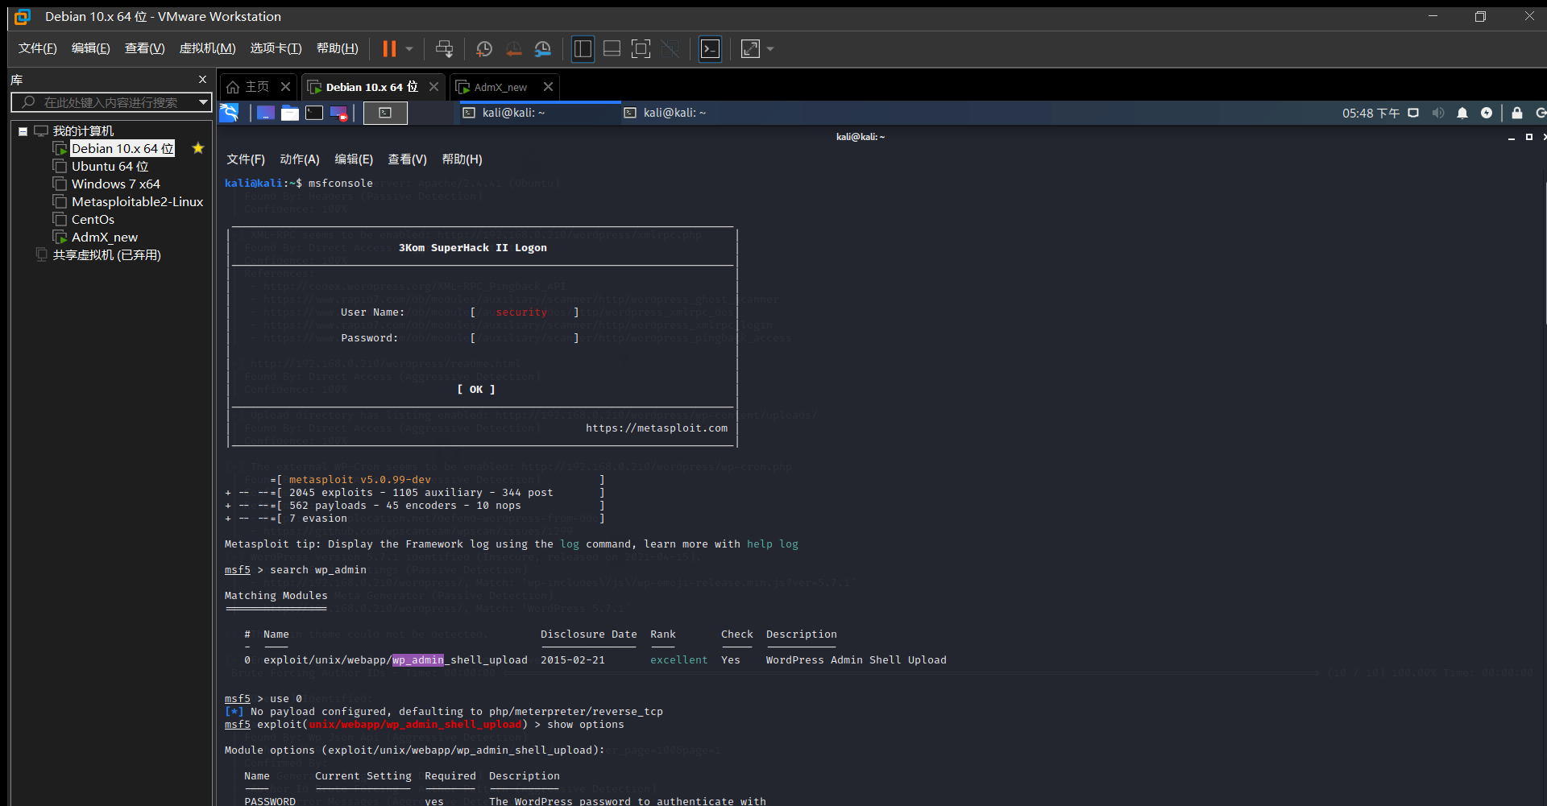This screenshot has width=1547, height=806.
Task: Select Metasploitable2-Linux in library
Action: coord(137,202)
